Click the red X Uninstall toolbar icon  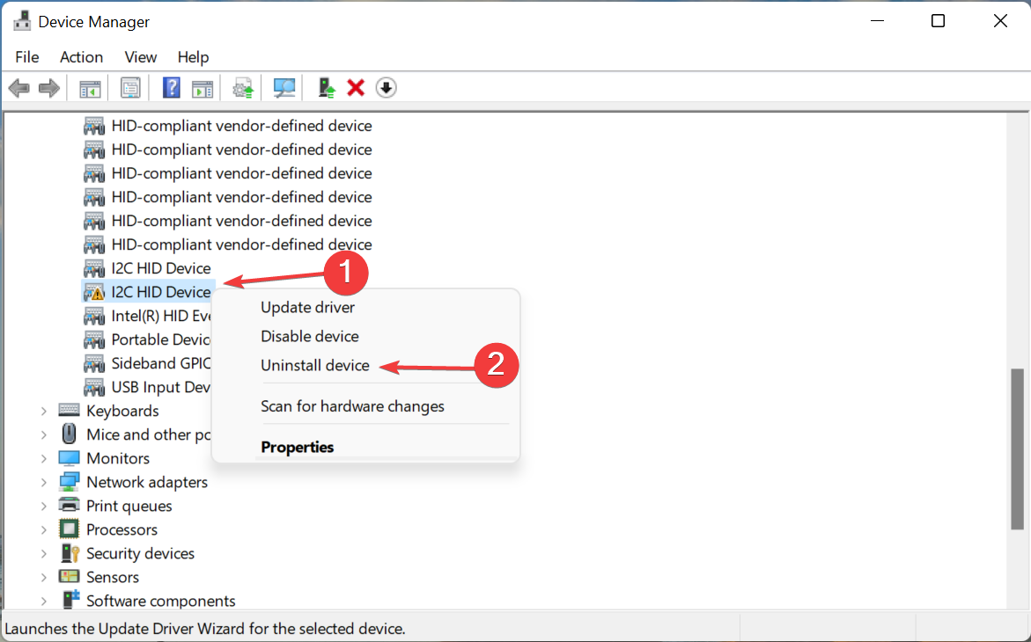point(355,87)
